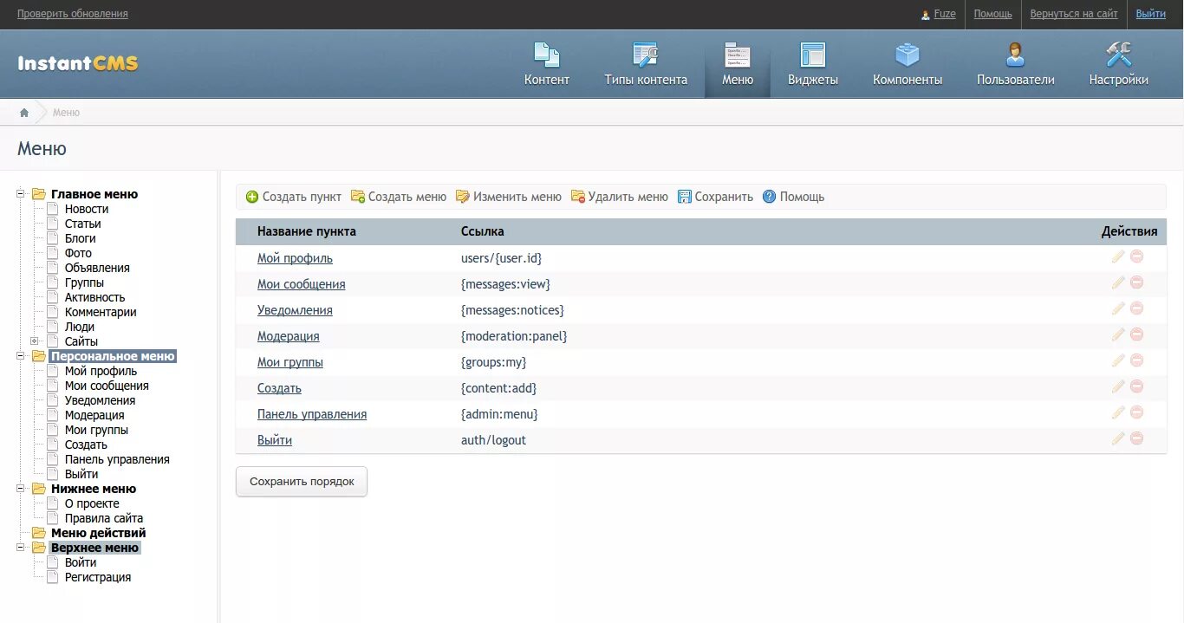Click the Название пункта column header
This screenshot has height=623, width=1184.
pyautogui.click(x=307, y=231)
